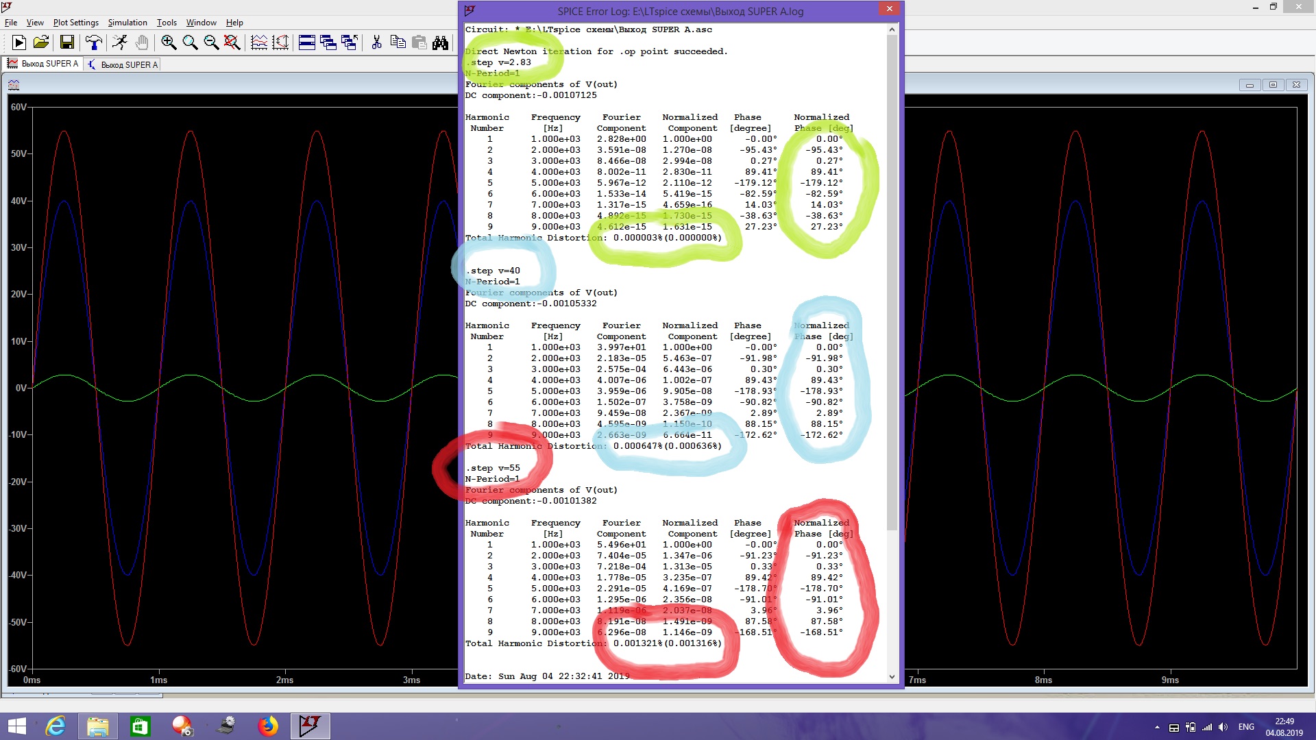Select the Zoom Out magnifier tool
The width and height of the screenshot is (1316, 740).
pyautogui.click(x=211, y=42)
